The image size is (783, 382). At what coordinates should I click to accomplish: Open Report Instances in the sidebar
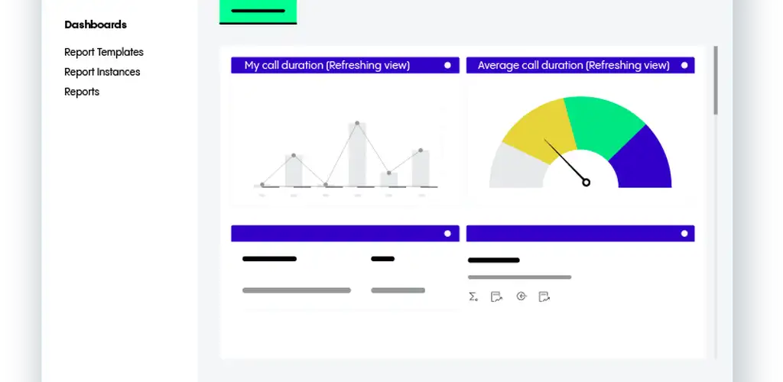point(102,72)
